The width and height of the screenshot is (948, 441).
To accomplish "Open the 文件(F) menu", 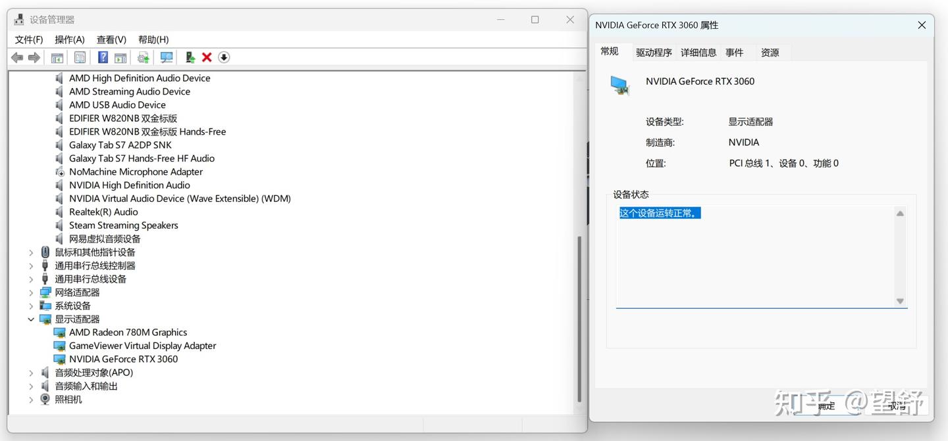I will click(x=29, y=40).
